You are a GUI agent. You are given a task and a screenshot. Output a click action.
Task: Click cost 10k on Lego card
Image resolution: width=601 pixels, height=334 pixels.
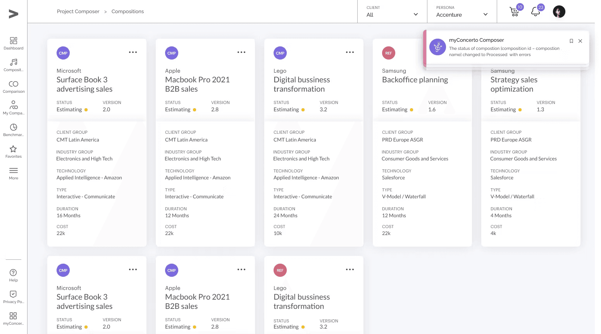click(278, 233)
